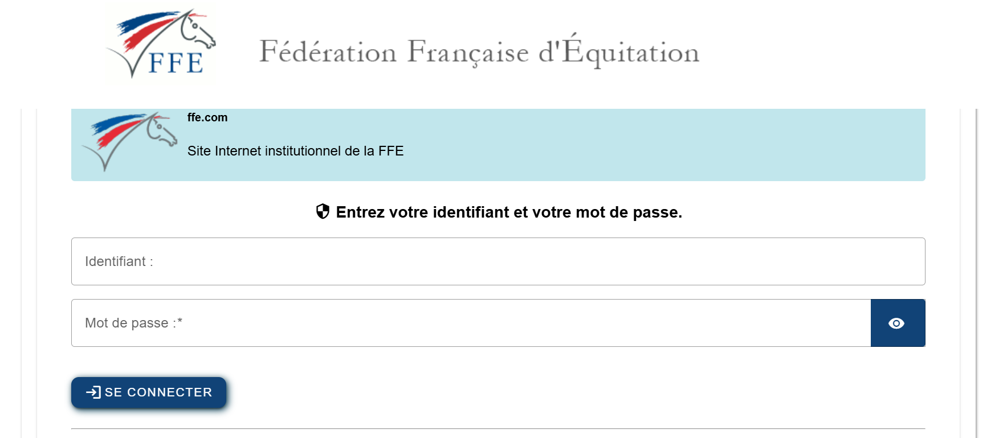Click the ffe.com site name
The image size is (1007, 438).
(207, 117)
